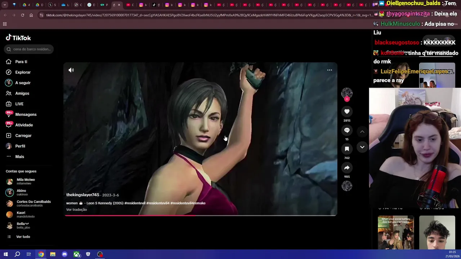The width and height of the screenshot is (461, 259).
Task: Go to previous video with up chevron
Action: pyautogui.click(x=362, y=132)
